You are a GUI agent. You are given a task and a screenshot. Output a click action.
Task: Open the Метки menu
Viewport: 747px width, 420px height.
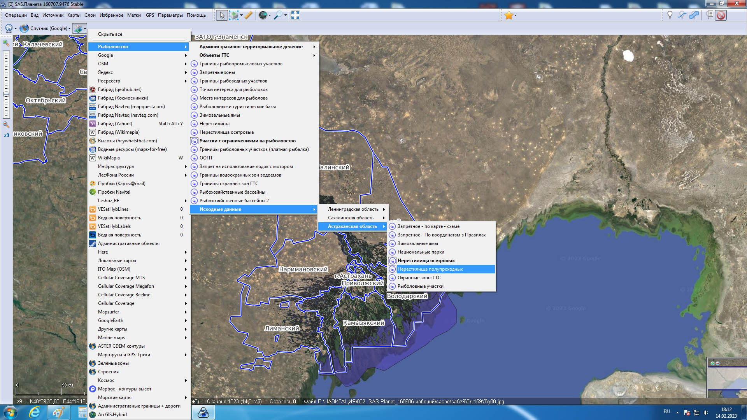pyautogui.click(x=134, y=15)
